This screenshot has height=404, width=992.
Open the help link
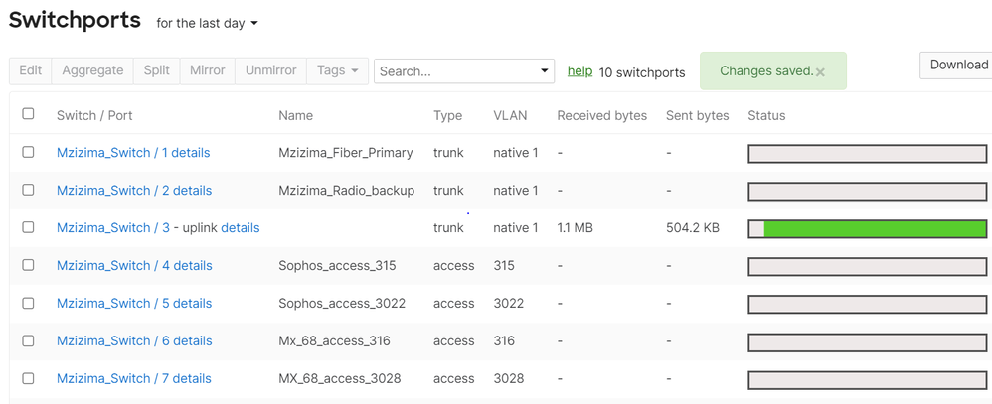coord(579,71)
